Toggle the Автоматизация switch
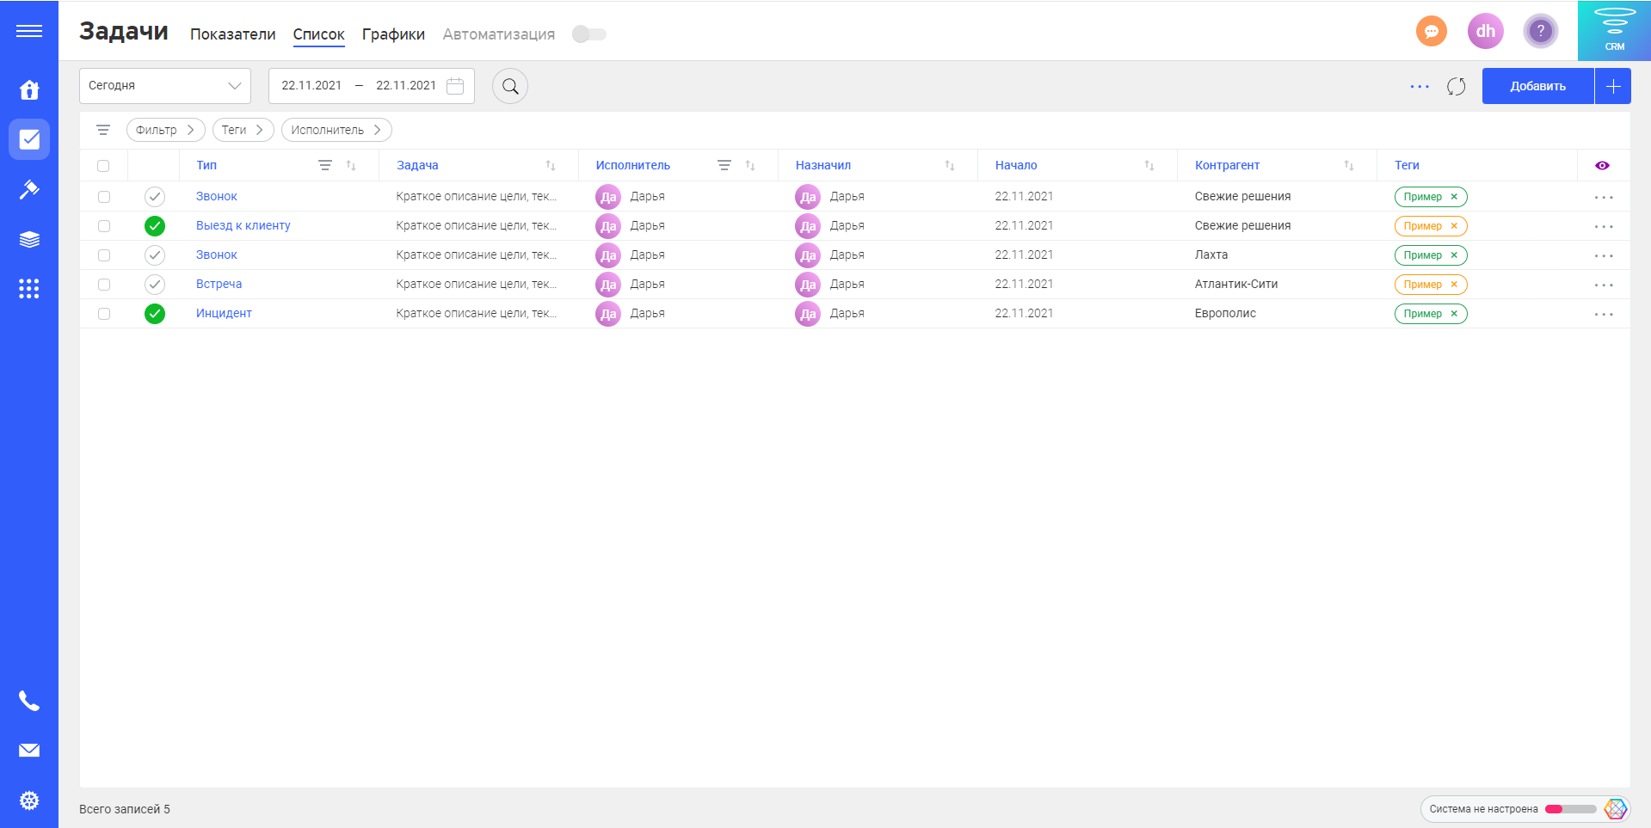 pos(589,34)
